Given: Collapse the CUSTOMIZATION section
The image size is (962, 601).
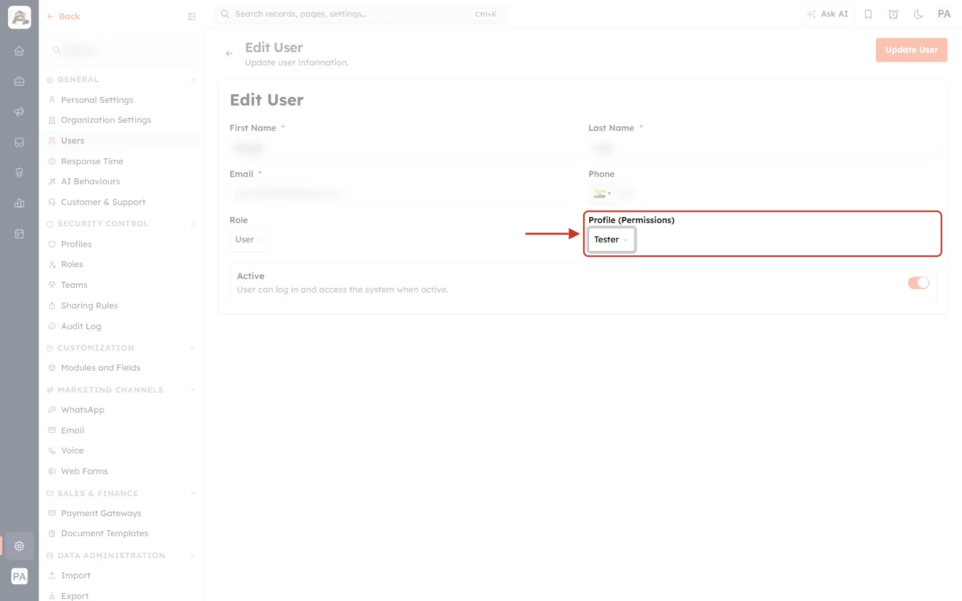Looking at the screenshot, I should click(x=192, y=348).
